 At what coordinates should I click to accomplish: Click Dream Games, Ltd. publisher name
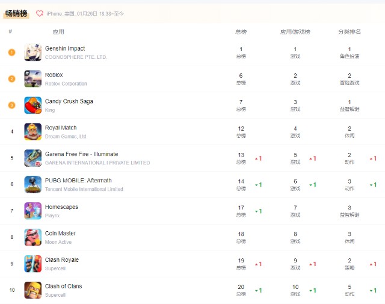[x=66, y=137]
